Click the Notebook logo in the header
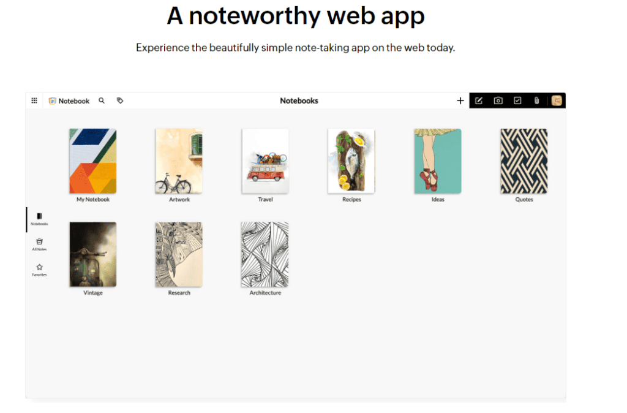 point(69,100)
